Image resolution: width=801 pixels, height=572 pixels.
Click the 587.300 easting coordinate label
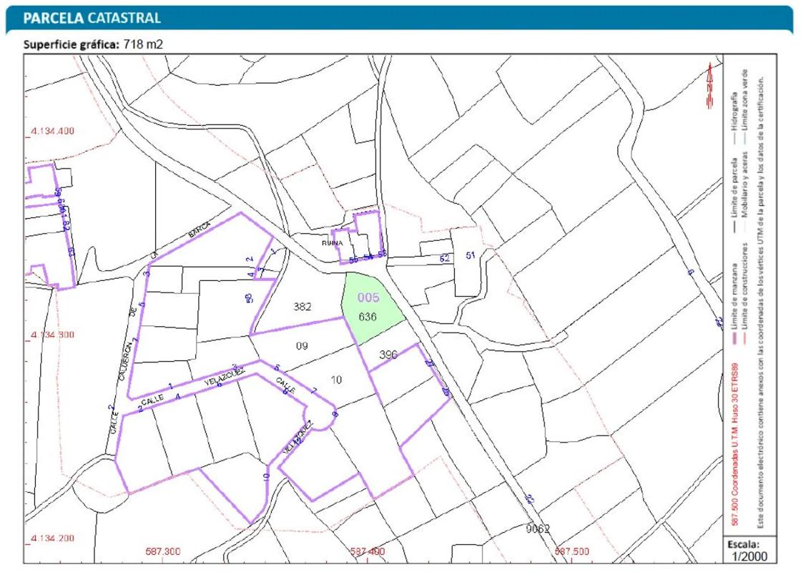[164, 552]
